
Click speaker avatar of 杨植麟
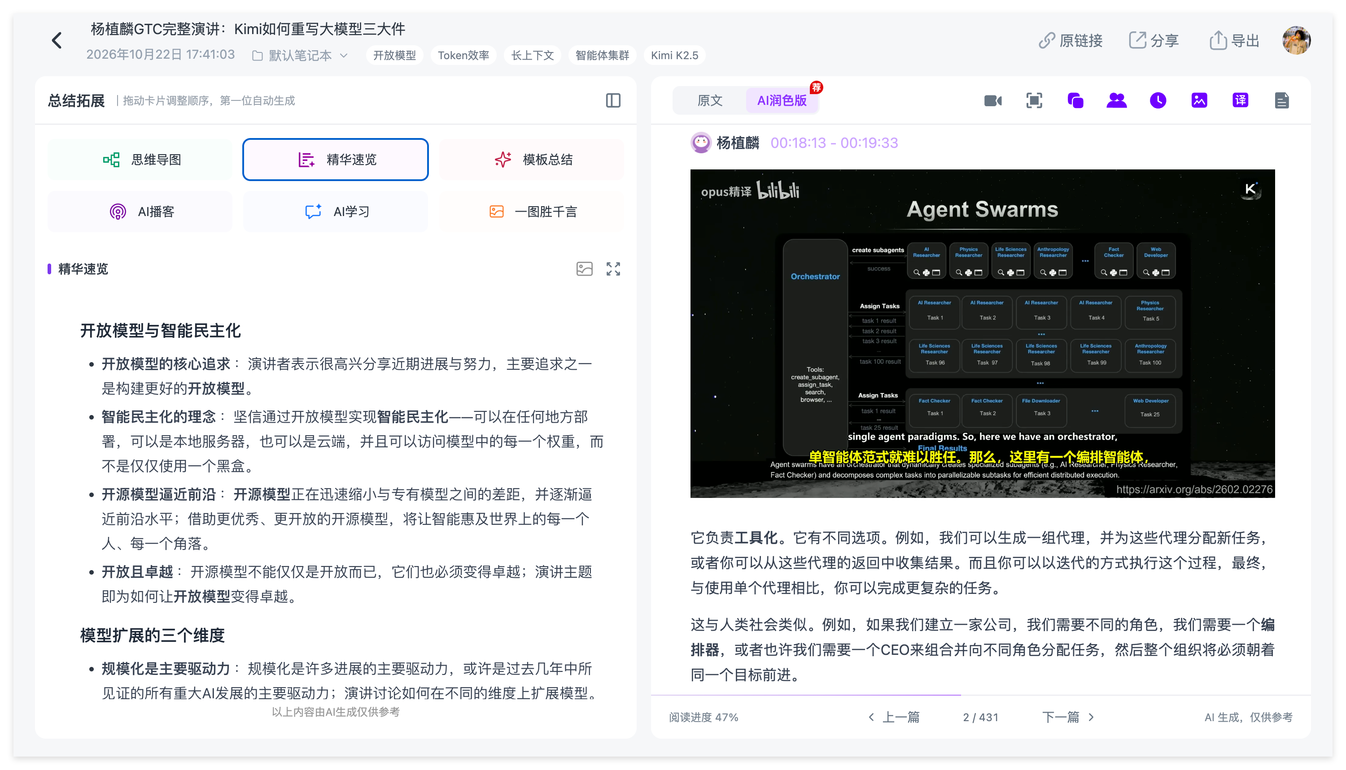click(x=701, y=143)
